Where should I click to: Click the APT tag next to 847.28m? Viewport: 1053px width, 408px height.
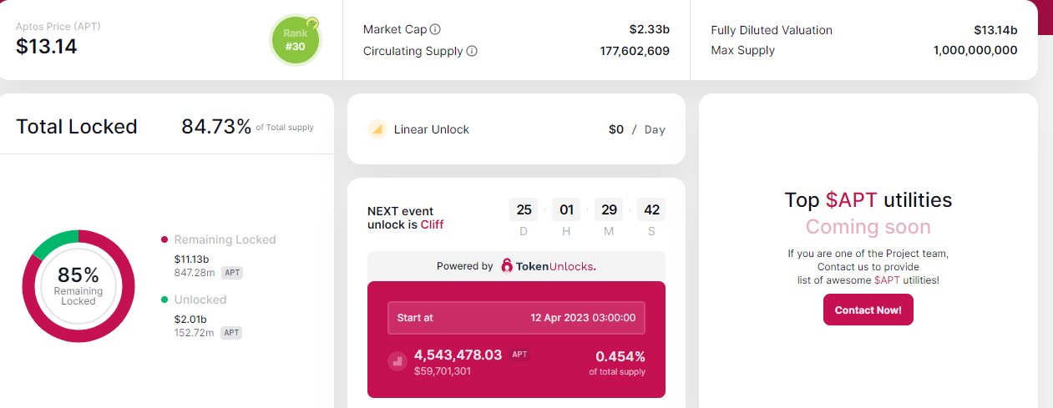pos(231,273)
